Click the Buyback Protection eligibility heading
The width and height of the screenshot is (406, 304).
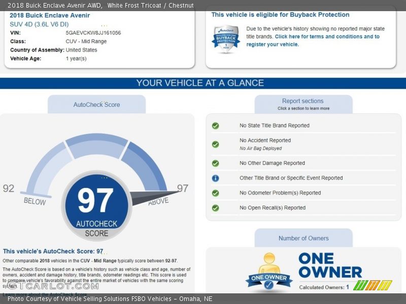tap(281, 15)
